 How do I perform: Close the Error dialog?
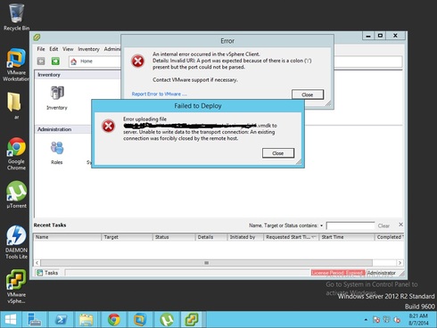[x=308, y=94]
